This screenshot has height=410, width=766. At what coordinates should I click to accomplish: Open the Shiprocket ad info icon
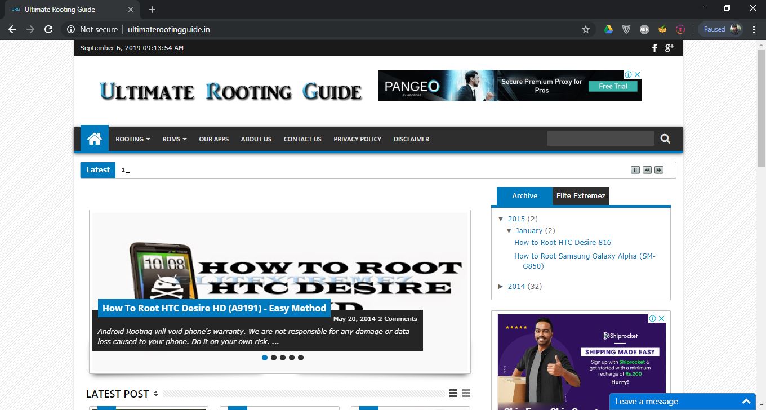pos(653,318)
